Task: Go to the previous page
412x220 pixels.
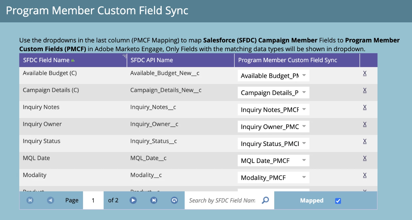Action: 50,200
